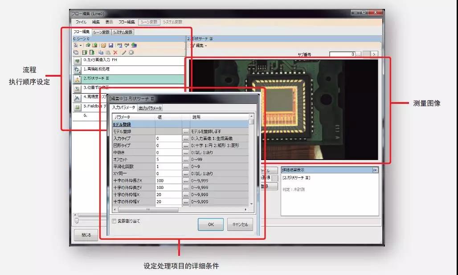Click the save scene floppy disk icon

coord(111,45)
